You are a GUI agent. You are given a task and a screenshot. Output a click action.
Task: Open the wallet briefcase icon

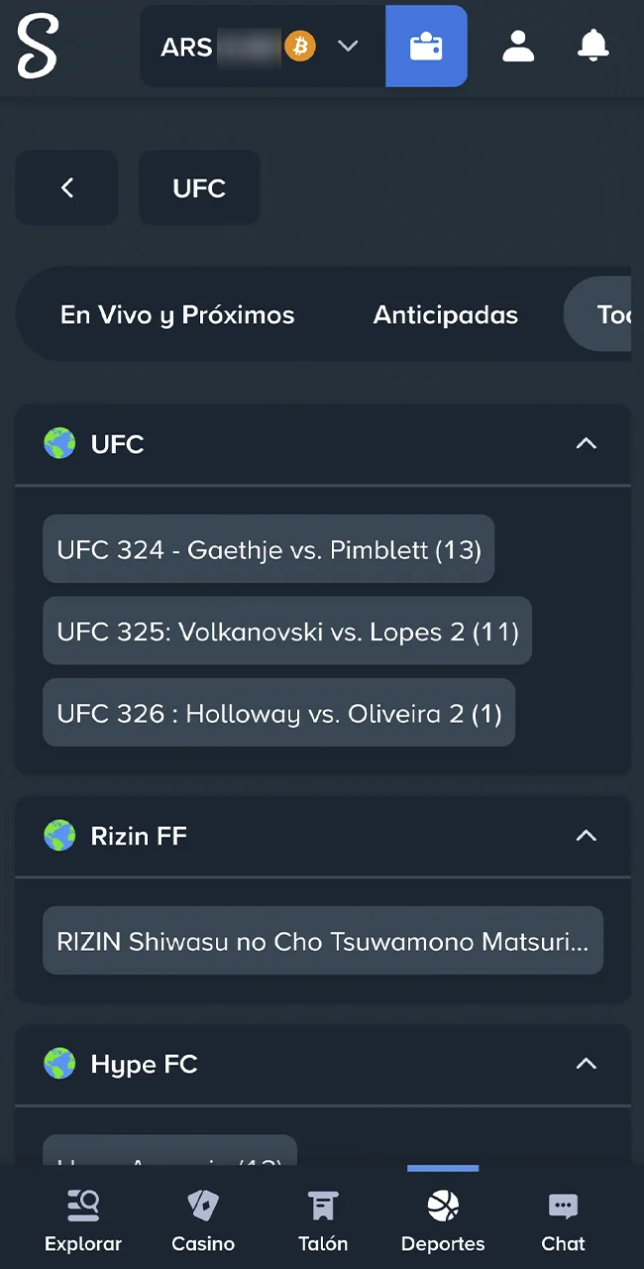426,46
